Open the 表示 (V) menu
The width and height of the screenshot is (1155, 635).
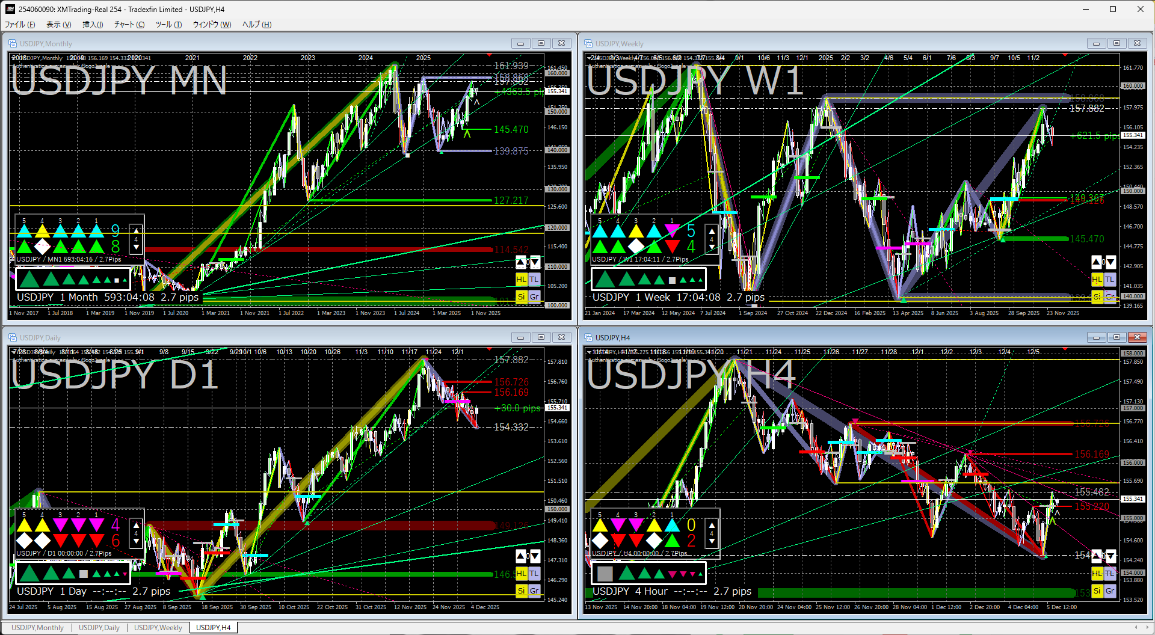click(58, 25)
